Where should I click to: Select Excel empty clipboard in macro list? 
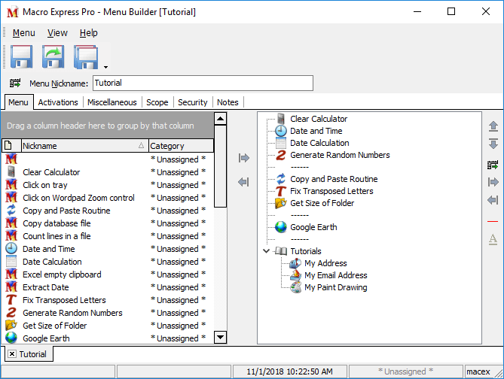click(108, 274)
